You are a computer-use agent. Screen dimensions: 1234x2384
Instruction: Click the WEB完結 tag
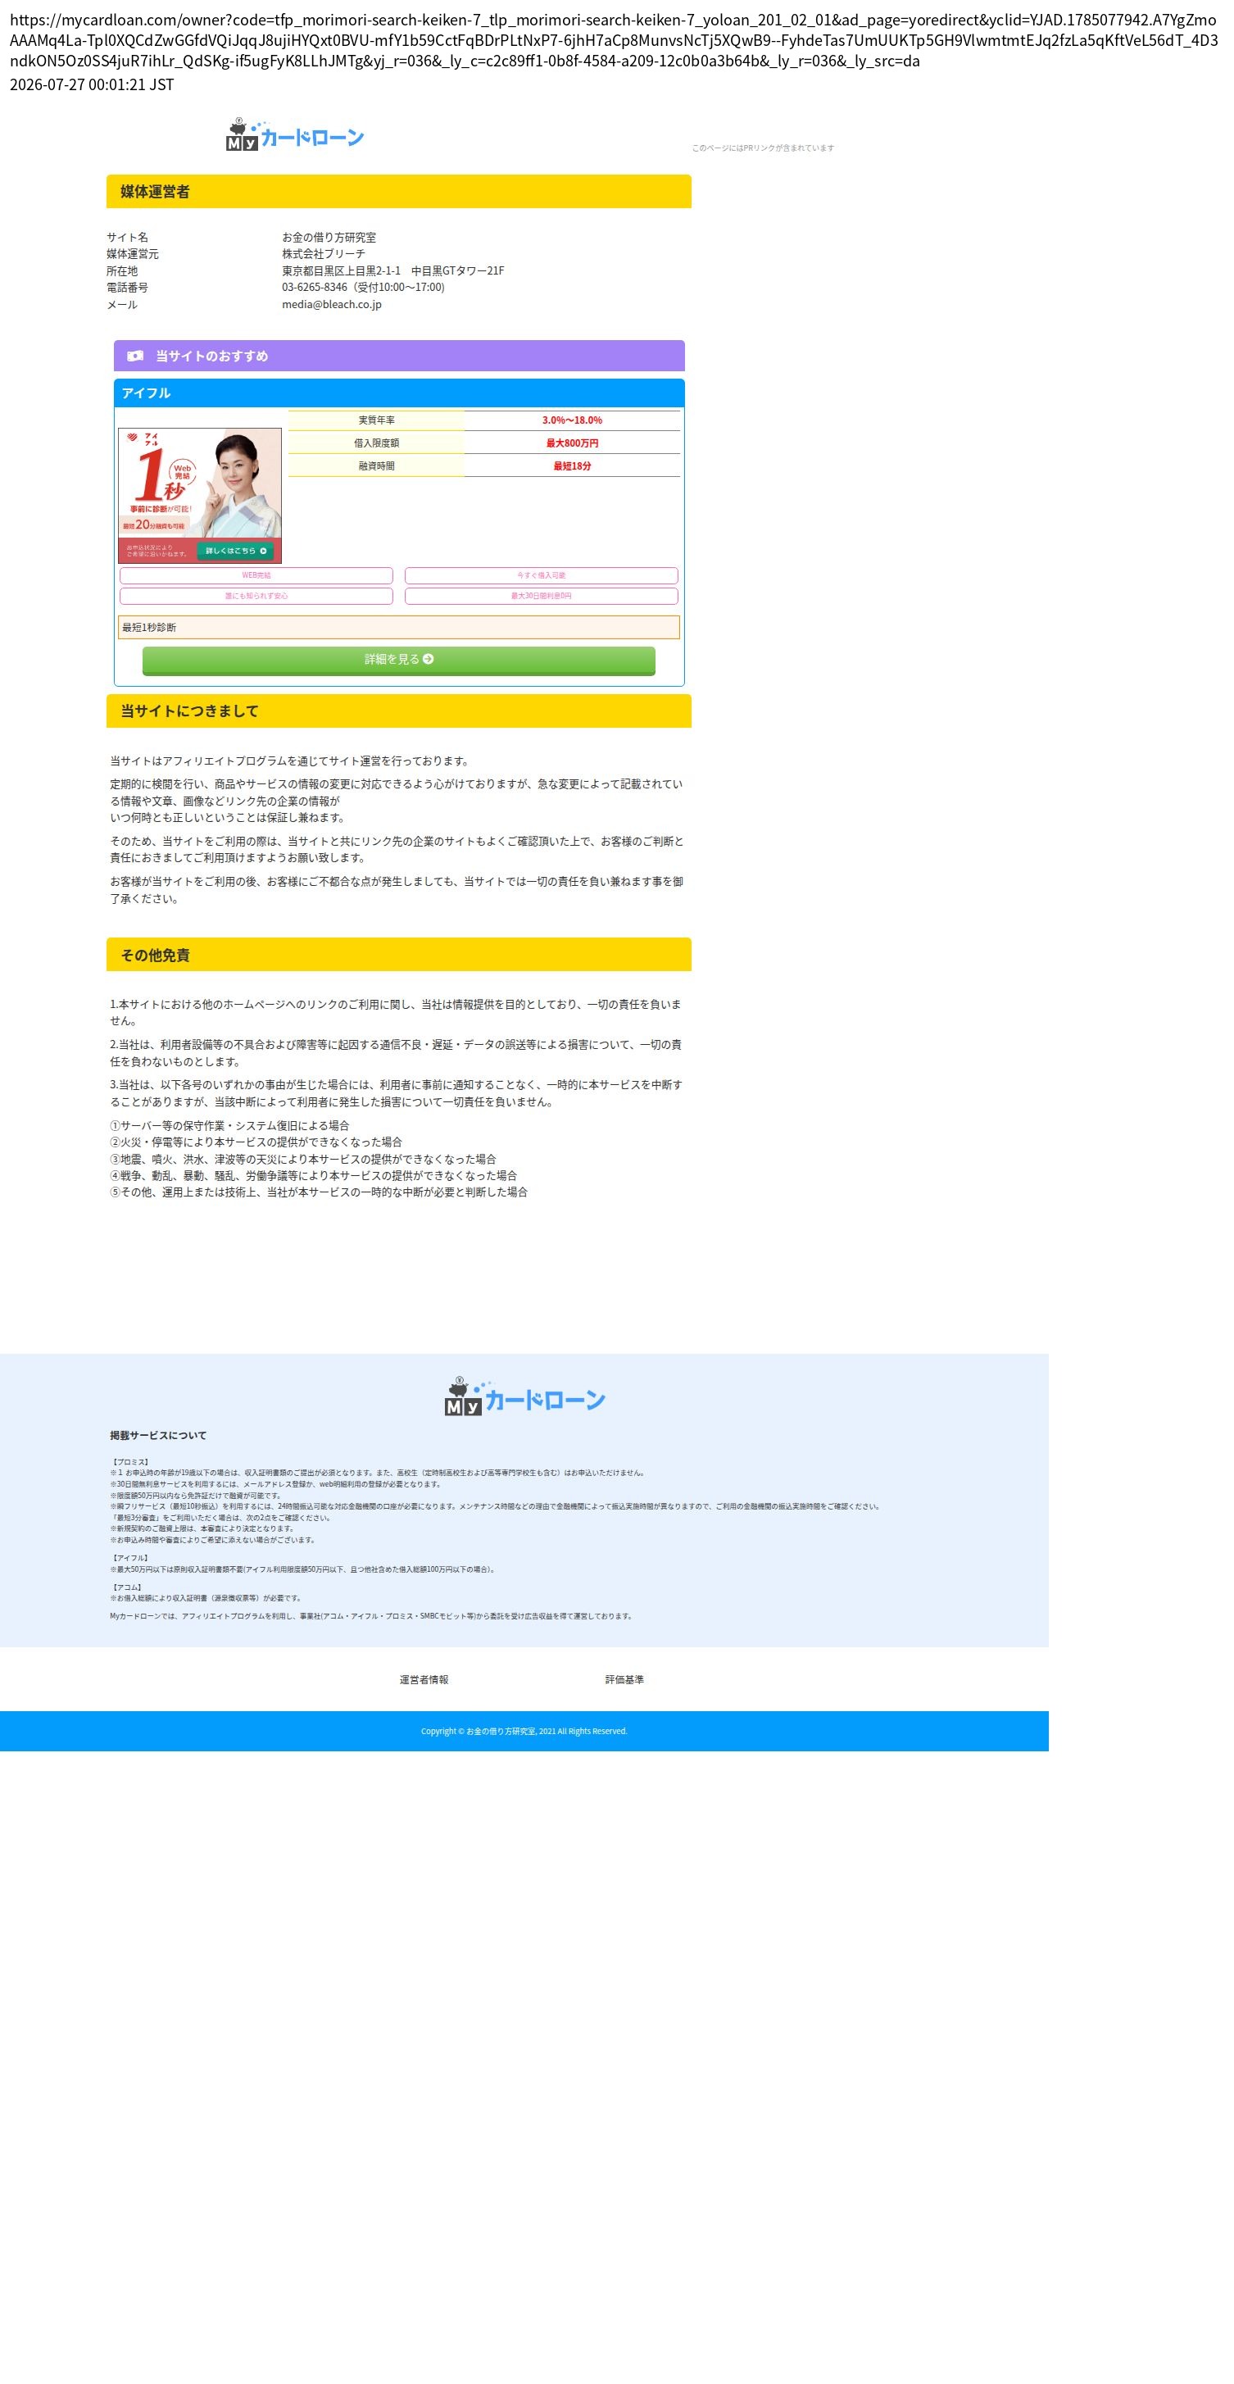[256, 575]
